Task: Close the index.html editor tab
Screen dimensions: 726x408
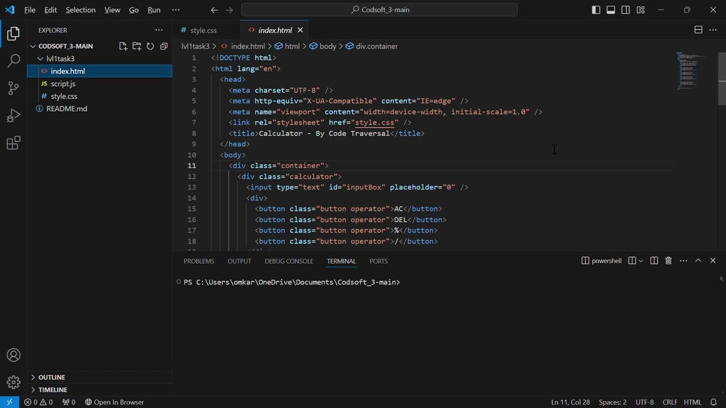Action: [300, 30]
